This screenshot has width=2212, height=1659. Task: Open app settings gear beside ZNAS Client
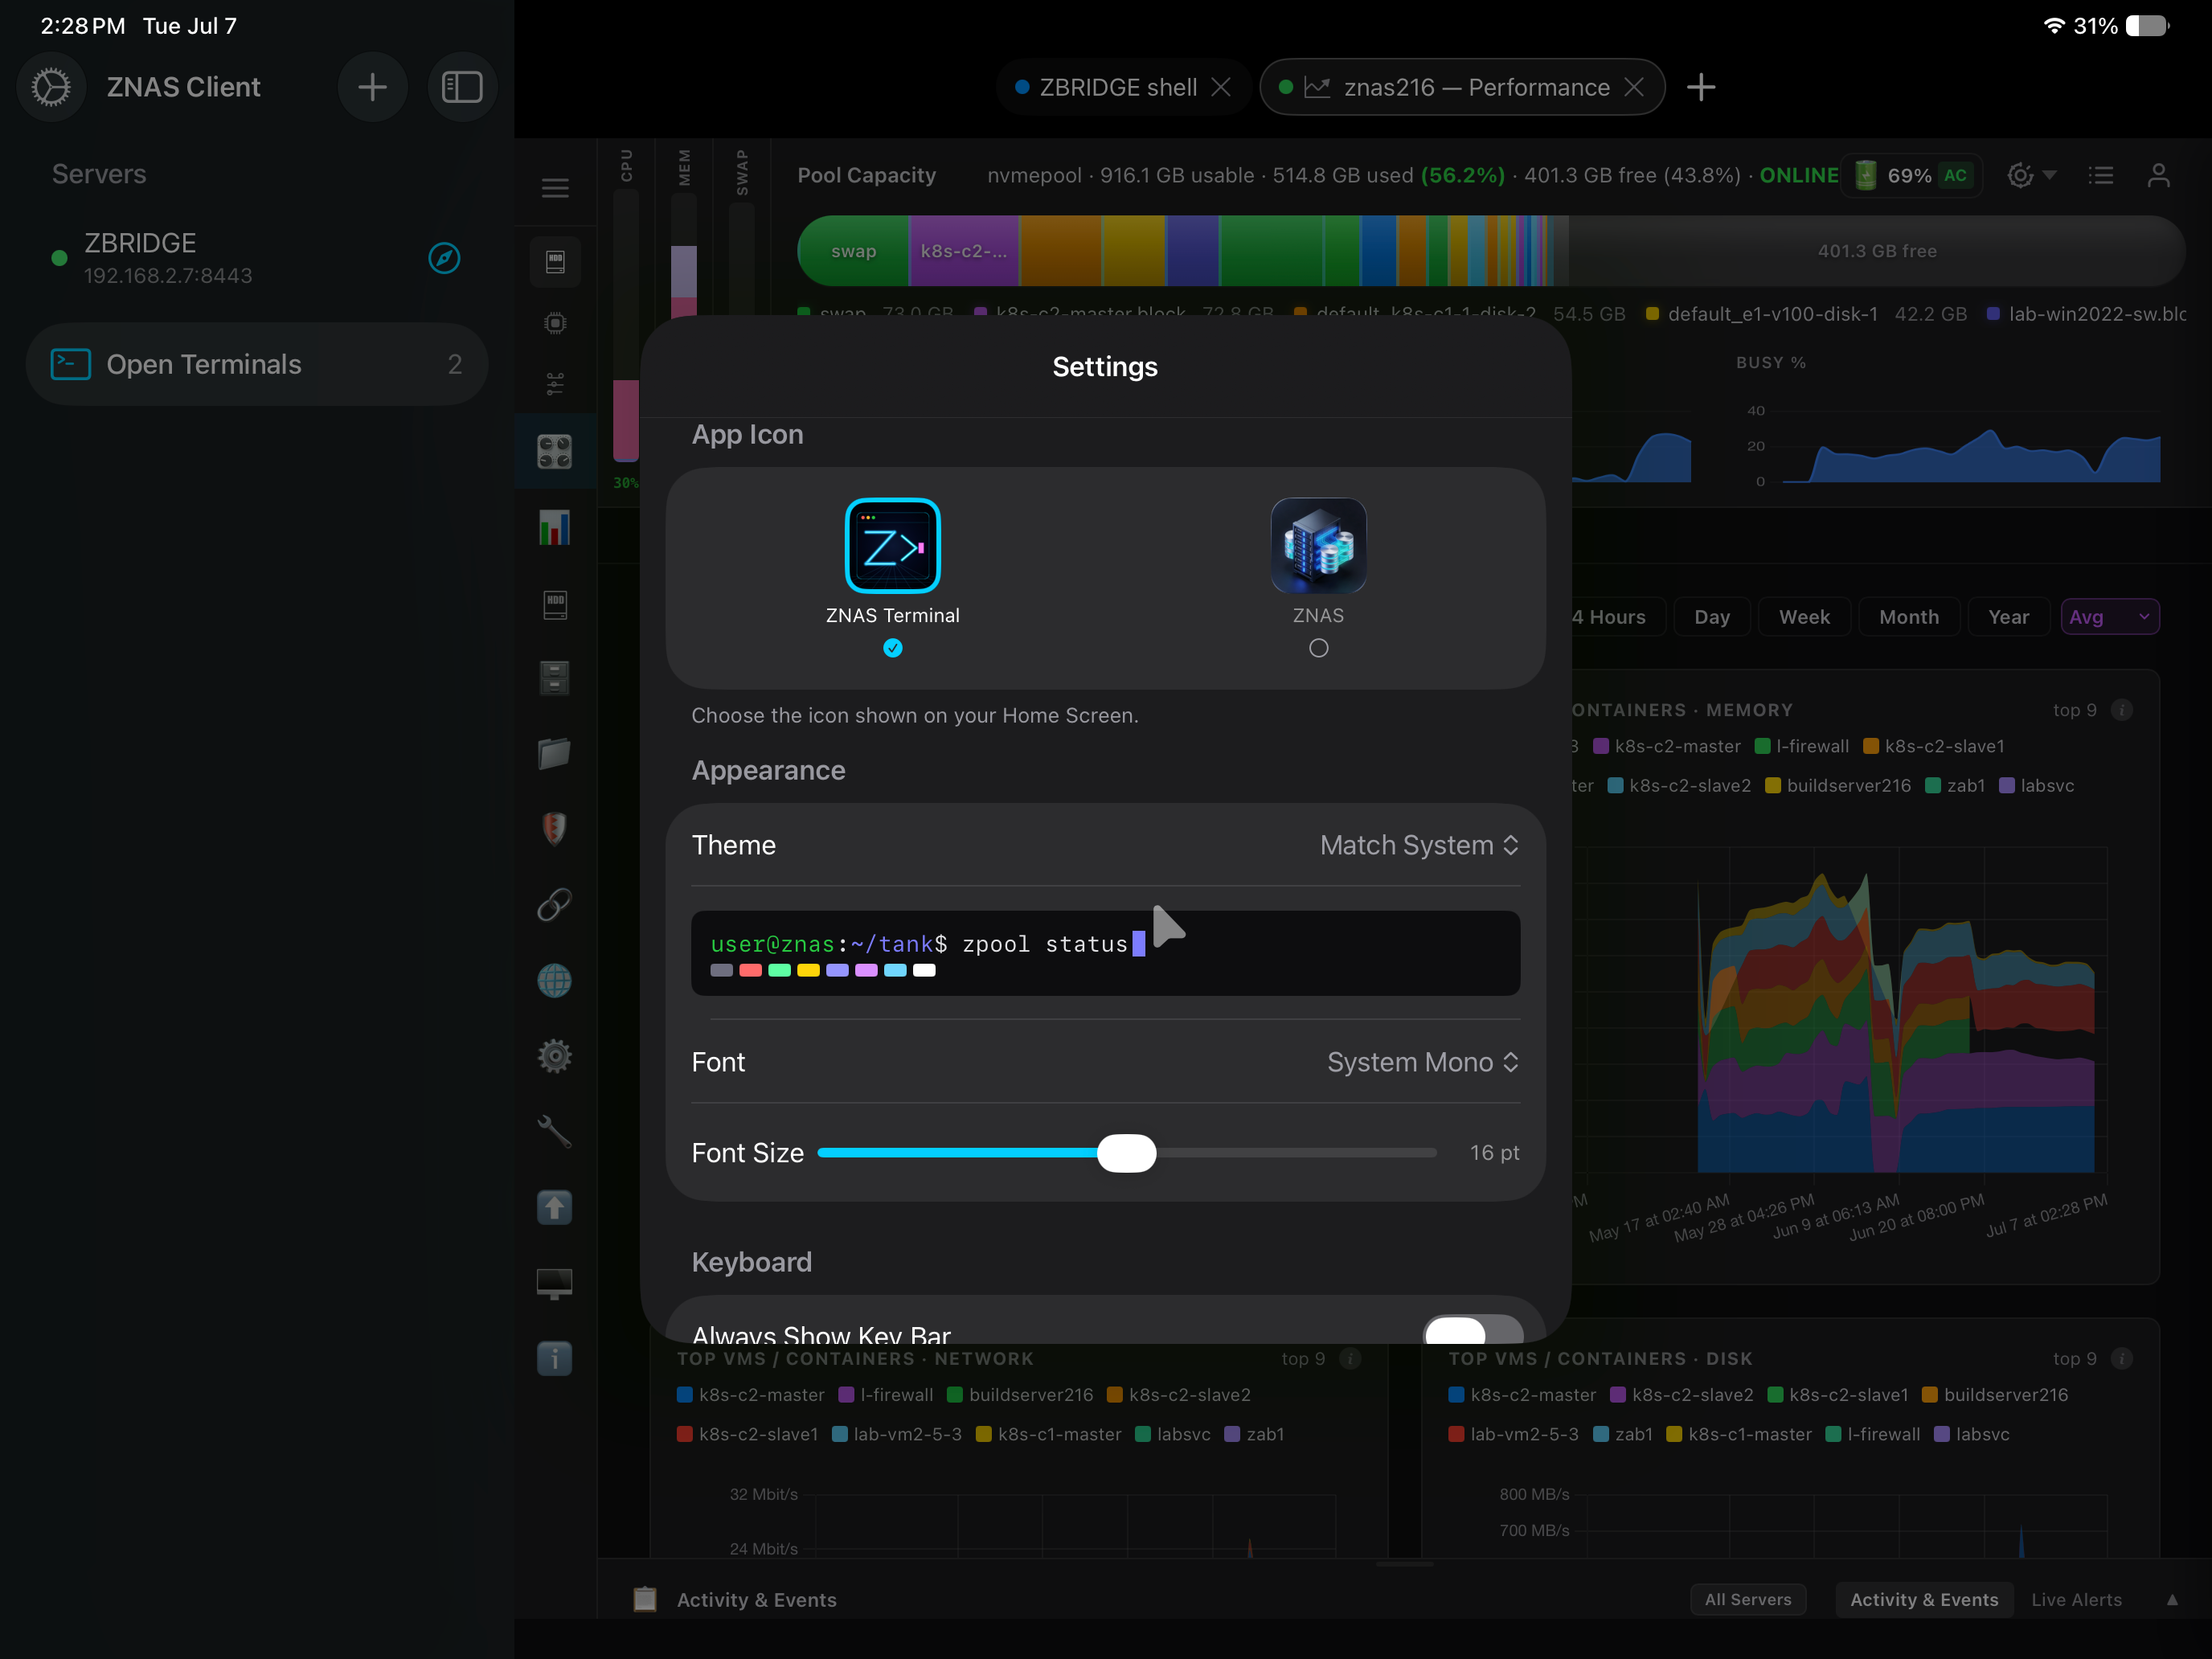pos(51,87)
